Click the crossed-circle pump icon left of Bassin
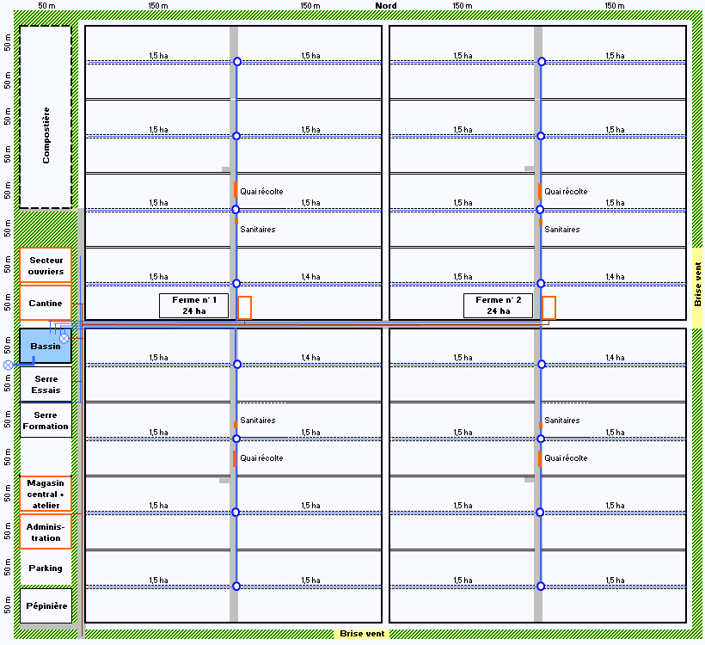This screenshot has width=705, height=645. pyautogui.click(x=8, y=365)
